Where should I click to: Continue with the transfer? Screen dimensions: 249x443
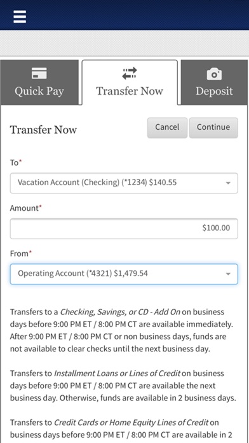[213, 128]
